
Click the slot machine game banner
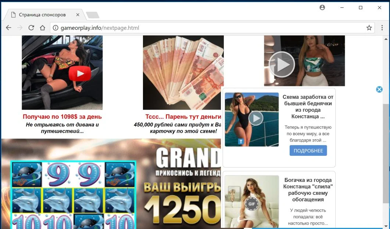(74, 195)
